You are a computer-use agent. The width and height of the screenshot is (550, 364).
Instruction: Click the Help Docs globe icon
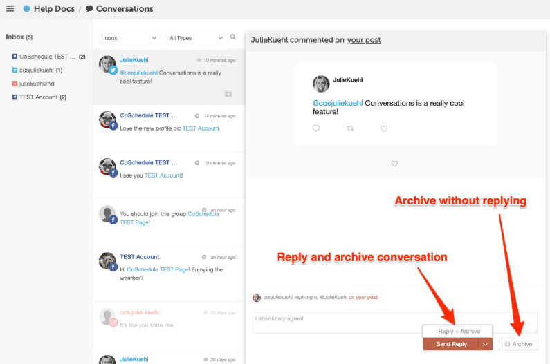[27, 9]
